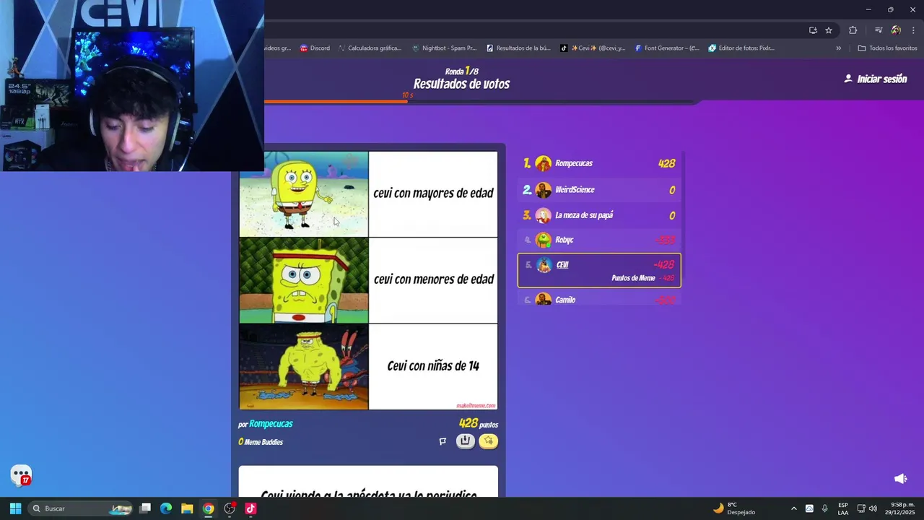Open the Chrome profile avatar
This screenshot has height=520, width=924.
896,30
